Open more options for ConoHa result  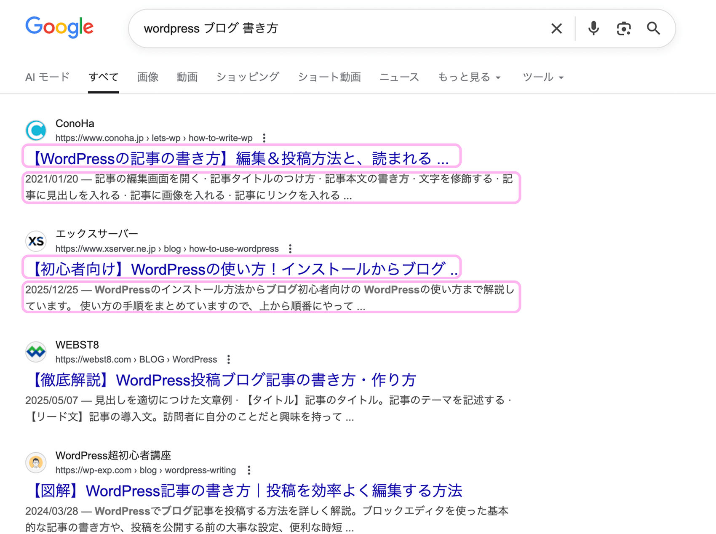(x=264, y=138)
